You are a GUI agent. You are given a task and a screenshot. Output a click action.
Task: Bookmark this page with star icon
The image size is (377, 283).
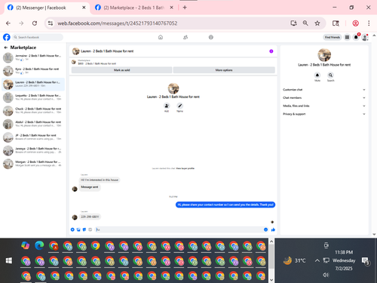[x=317, y=23]
